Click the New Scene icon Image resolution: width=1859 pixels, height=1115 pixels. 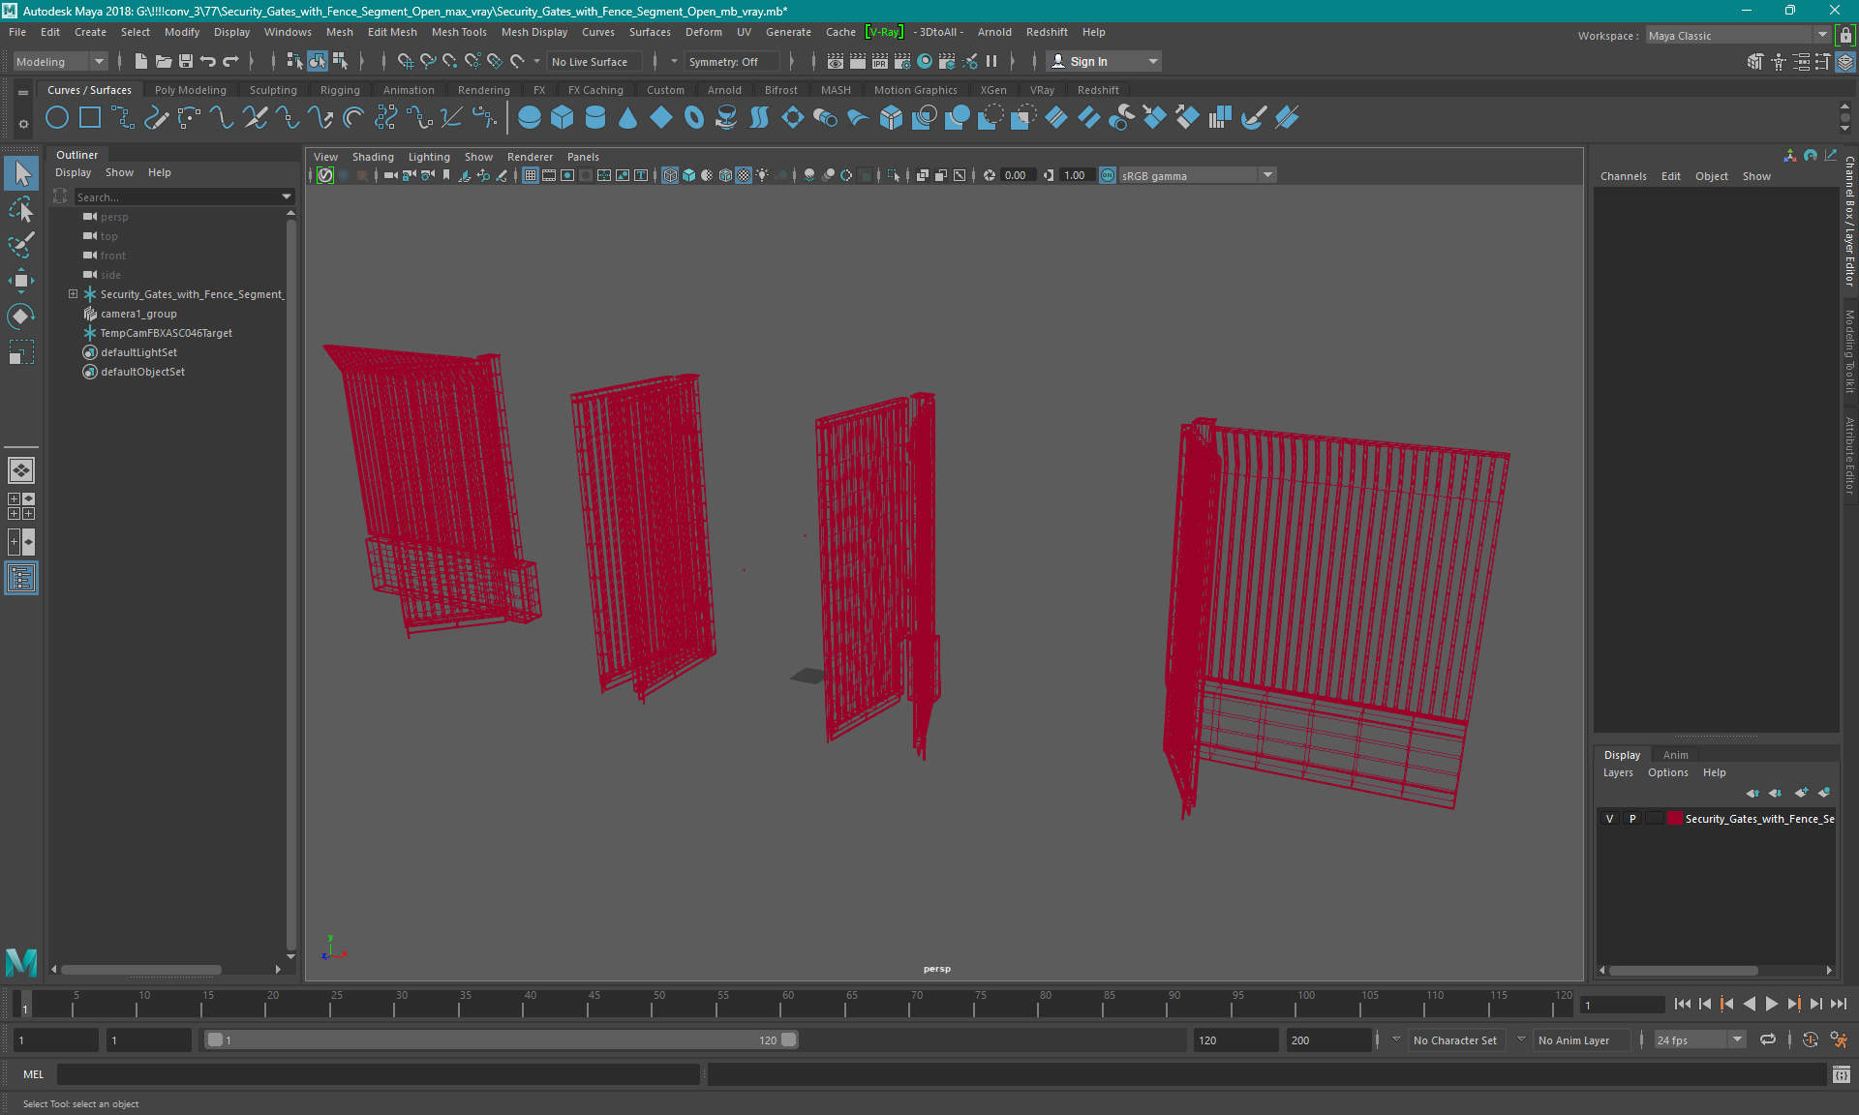point(141,62)
